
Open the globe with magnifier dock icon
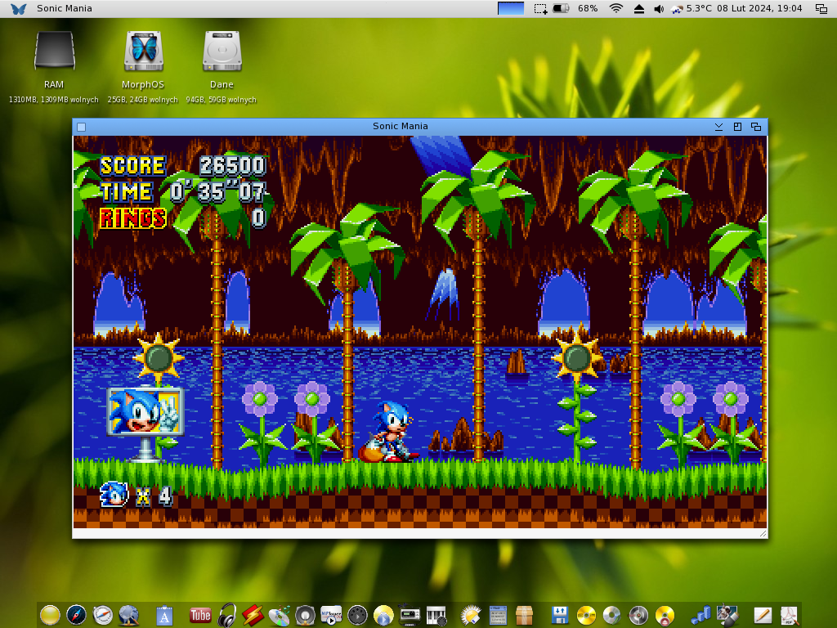click(x=128, y=615)
